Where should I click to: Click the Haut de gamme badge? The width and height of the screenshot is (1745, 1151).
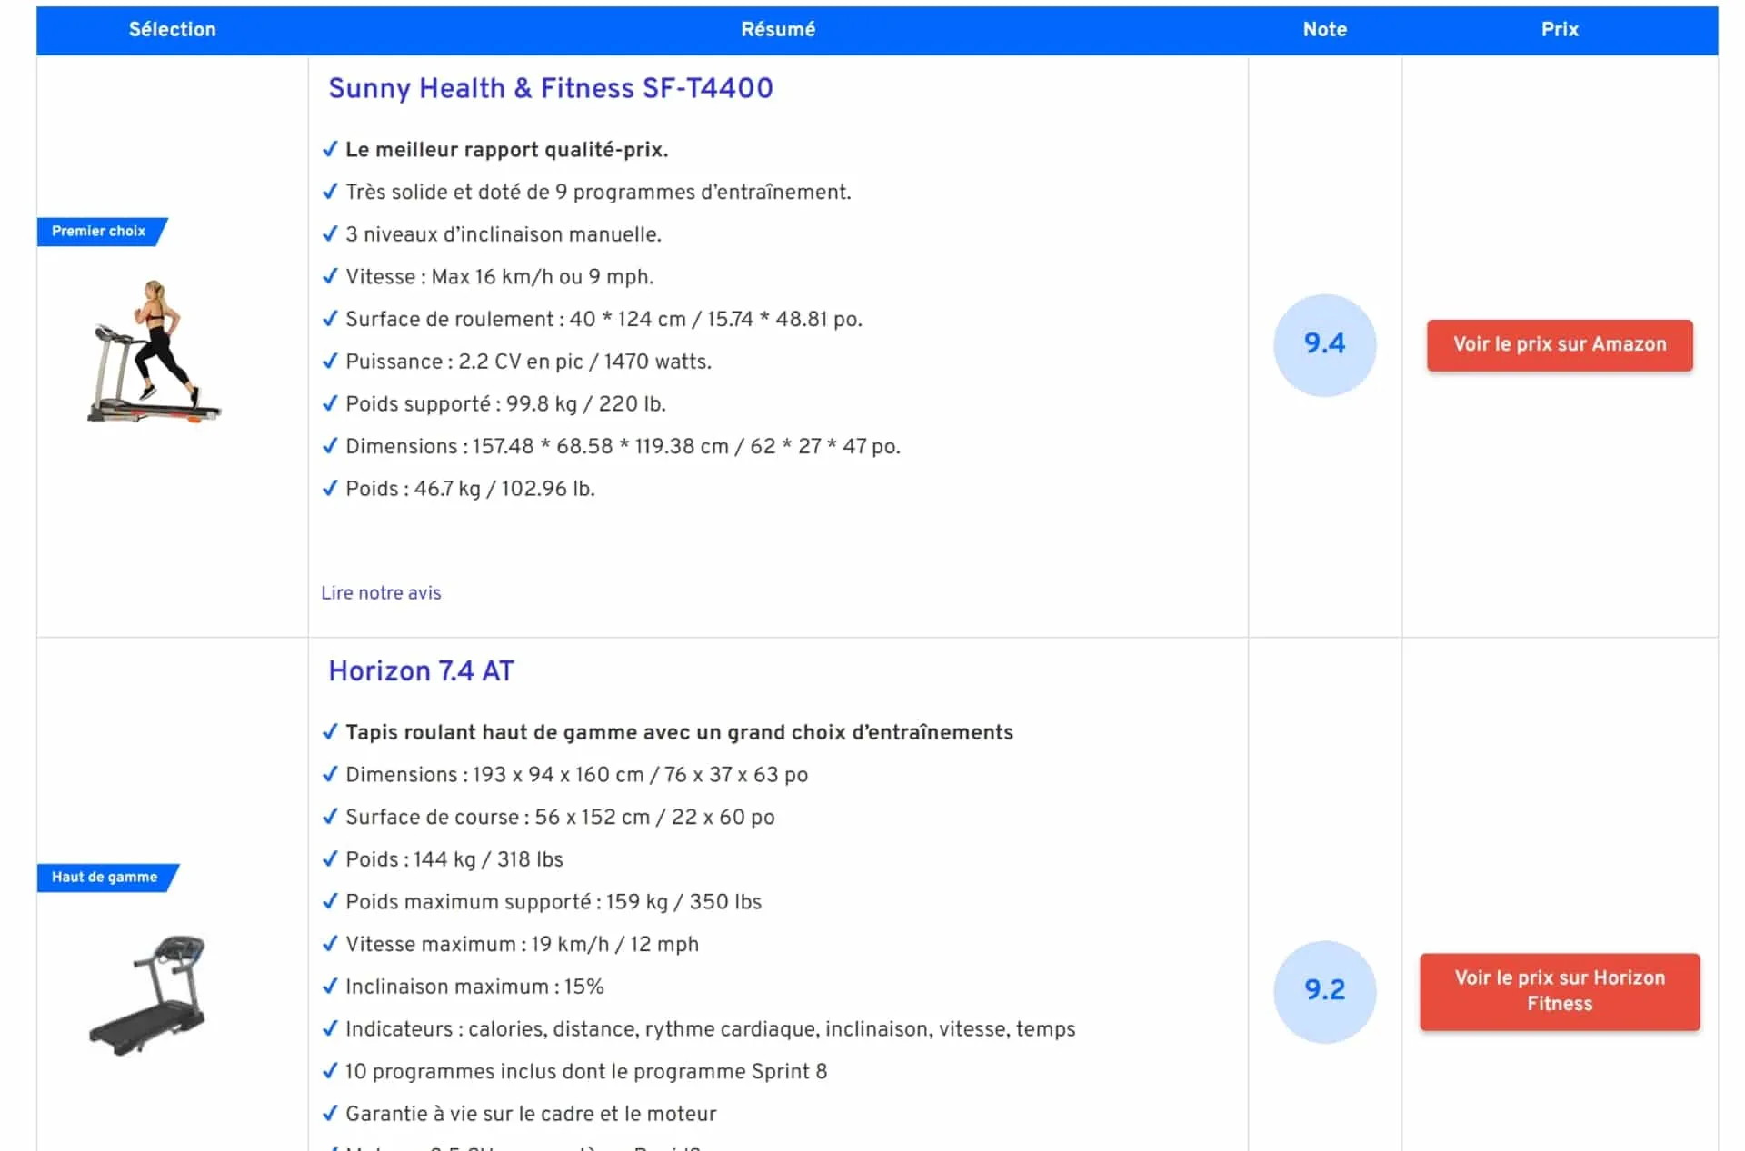(107, 878)
